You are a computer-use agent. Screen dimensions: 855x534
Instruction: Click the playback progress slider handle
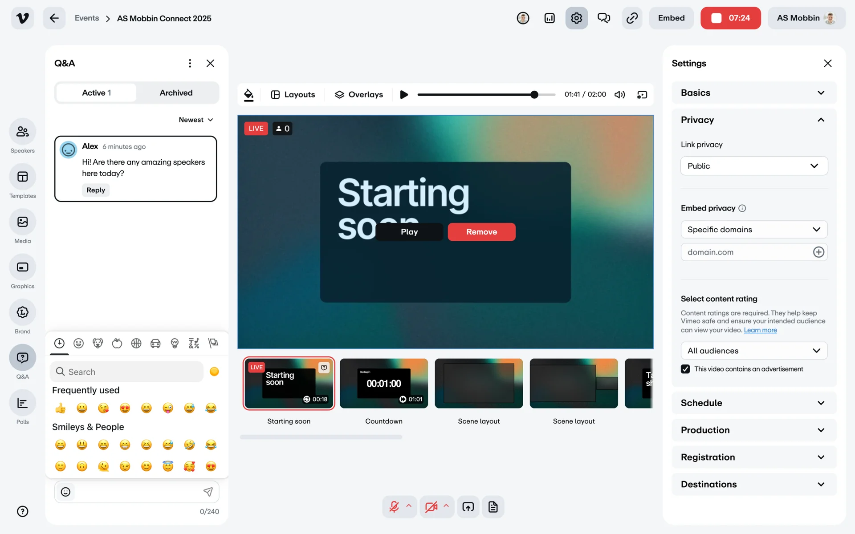pyautogui.click(x=534, y=94)
